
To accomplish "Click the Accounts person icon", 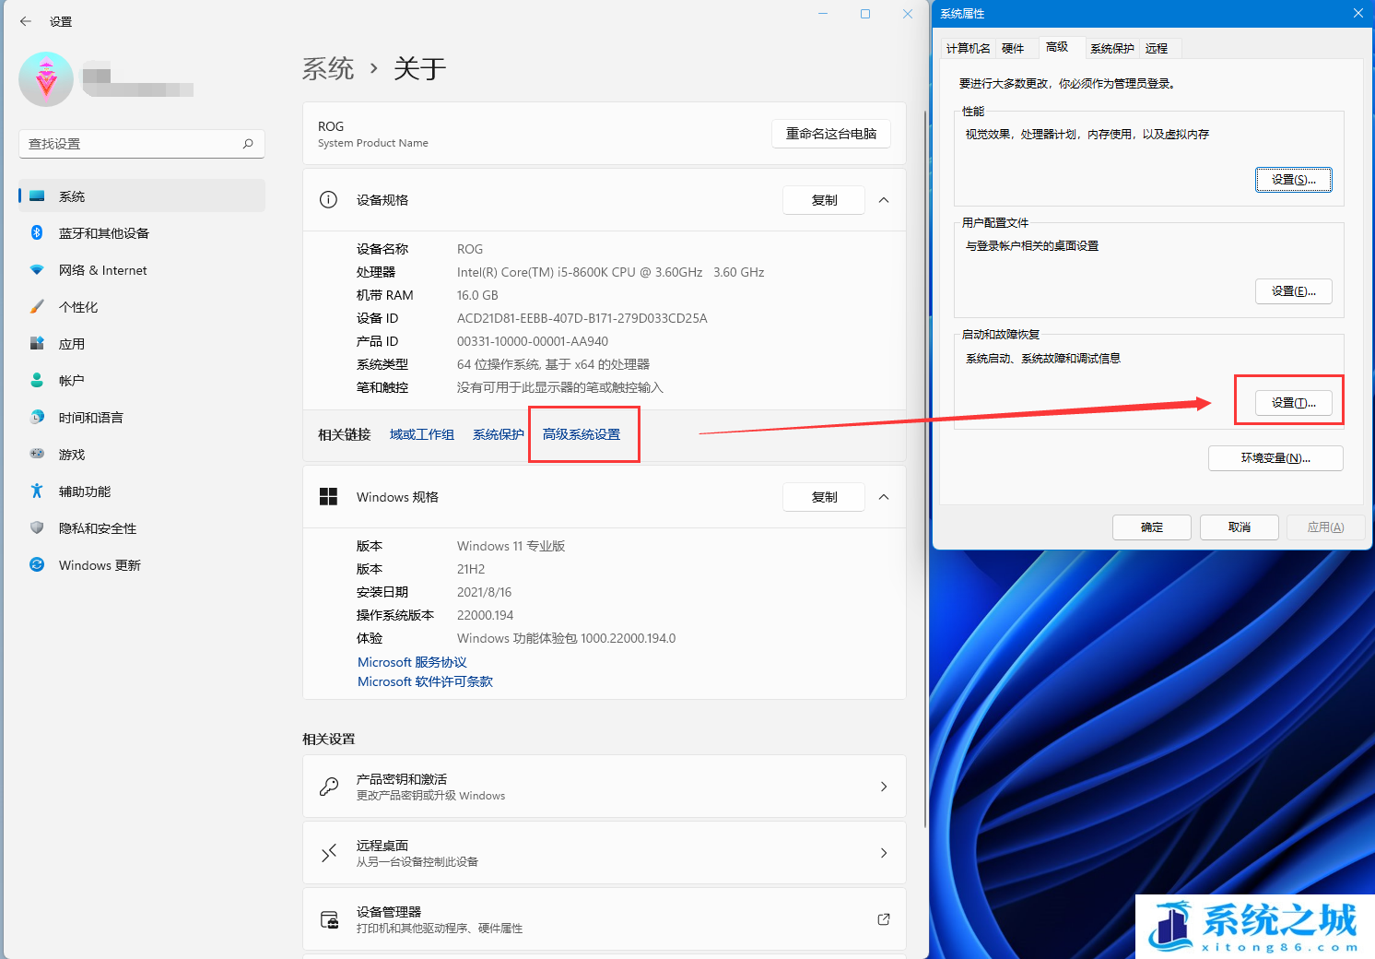I will coord(37,380).
